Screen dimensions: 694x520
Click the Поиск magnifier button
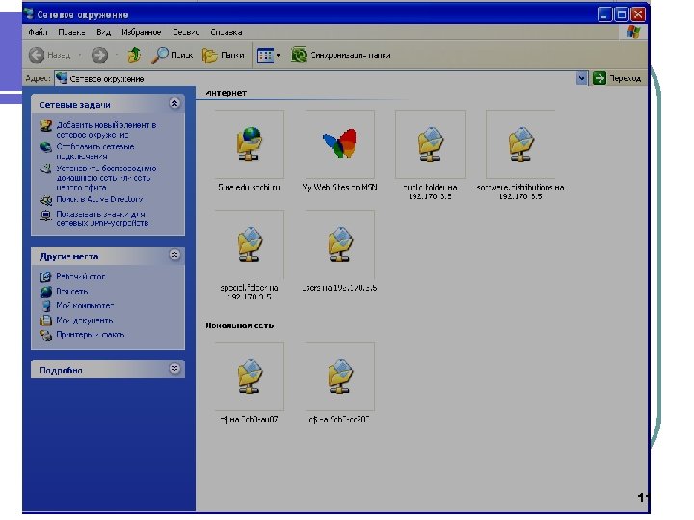coord(172,55)
